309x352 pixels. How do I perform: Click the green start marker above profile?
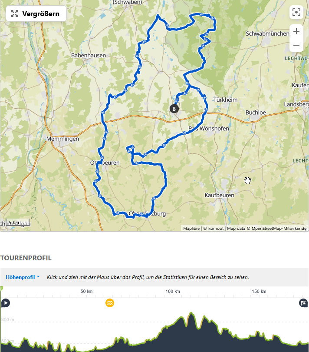1,289
